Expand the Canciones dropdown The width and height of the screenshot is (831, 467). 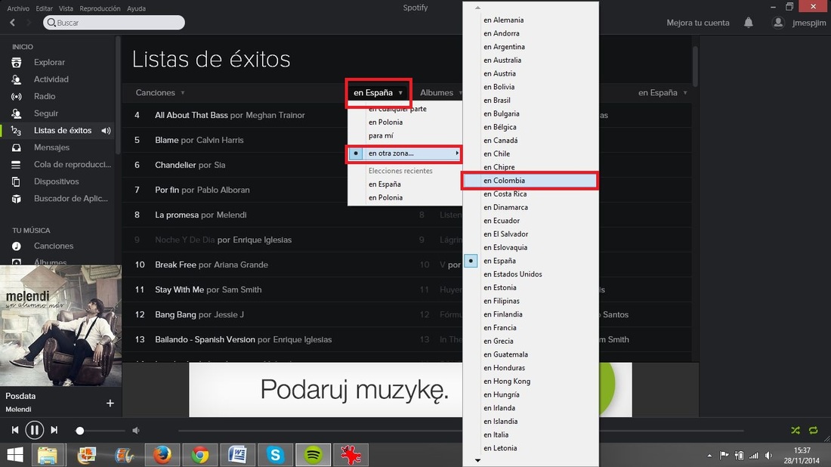tap(160, 92)
